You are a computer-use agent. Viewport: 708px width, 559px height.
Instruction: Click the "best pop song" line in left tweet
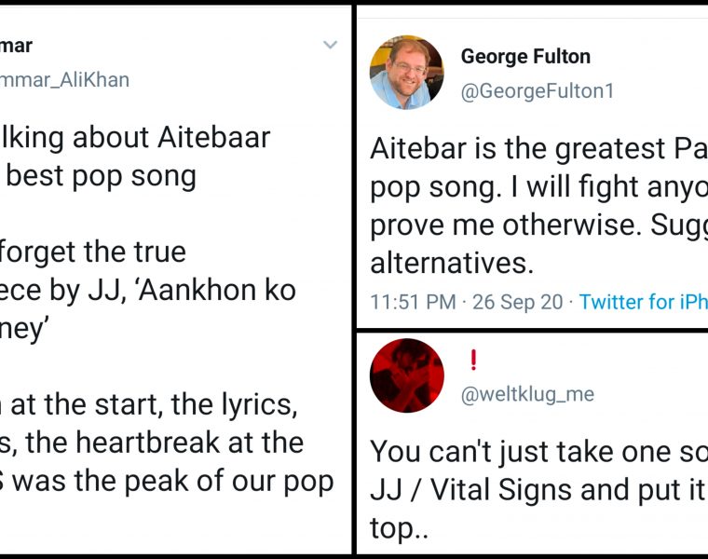102,176
